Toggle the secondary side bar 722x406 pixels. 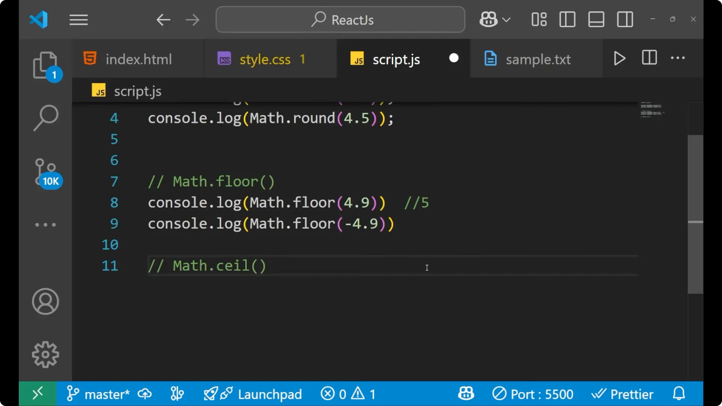(625, 19)
